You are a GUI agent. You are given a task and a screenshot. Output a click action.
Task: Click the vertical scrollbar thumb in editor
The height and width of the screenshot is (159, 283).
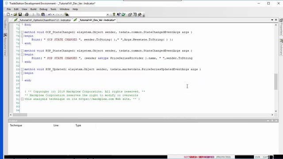276,81
